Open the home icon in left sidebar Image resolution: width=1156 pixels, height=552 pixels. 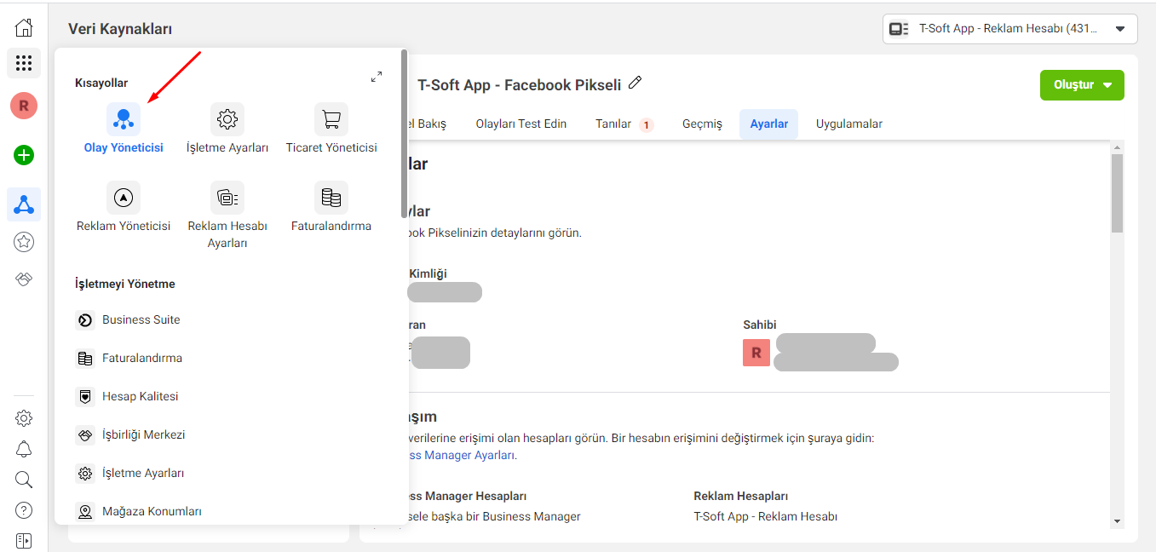(x=24, y=27)
